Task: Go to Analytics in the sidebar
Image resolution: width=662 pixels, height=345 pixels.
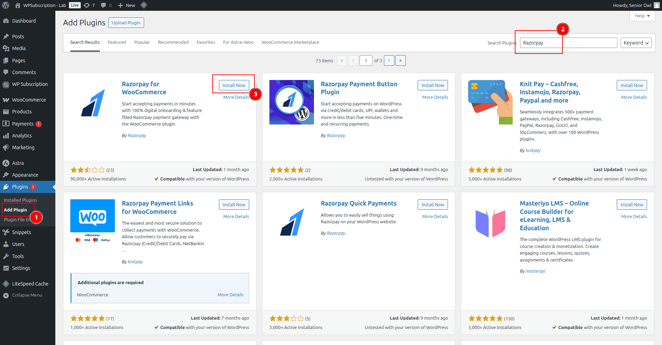Action: click(x=22, y=136)
